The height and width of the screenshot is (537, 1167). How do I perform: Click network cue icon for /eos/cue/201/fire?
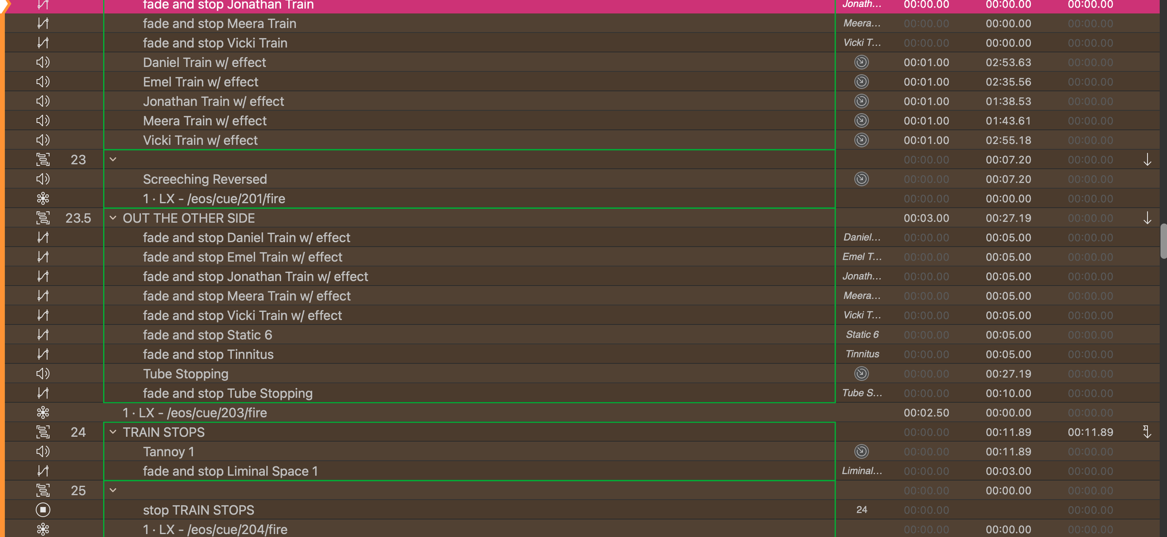[43, 199]
